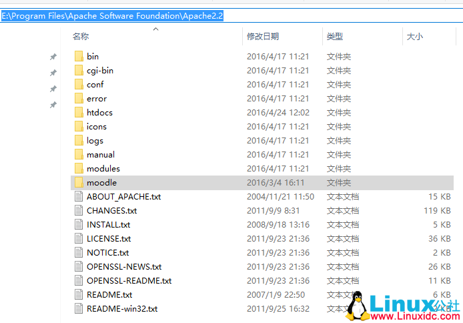Click the 文本文档 type of INSTALL.txt
The image size is (463, 323).
pos(343,225)
